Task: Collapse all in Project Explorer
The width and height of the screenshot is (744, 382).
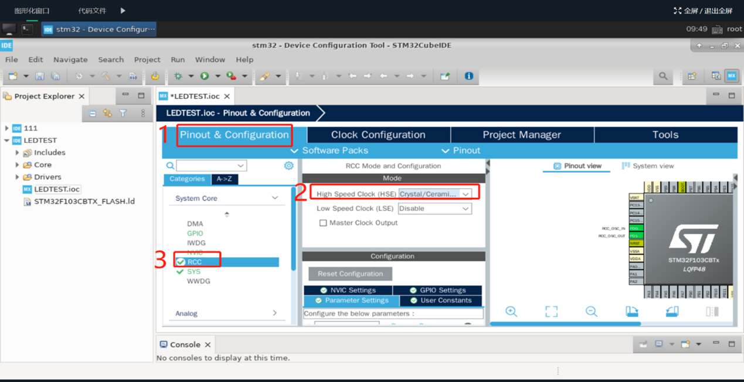Action: [x=93, y=114]
